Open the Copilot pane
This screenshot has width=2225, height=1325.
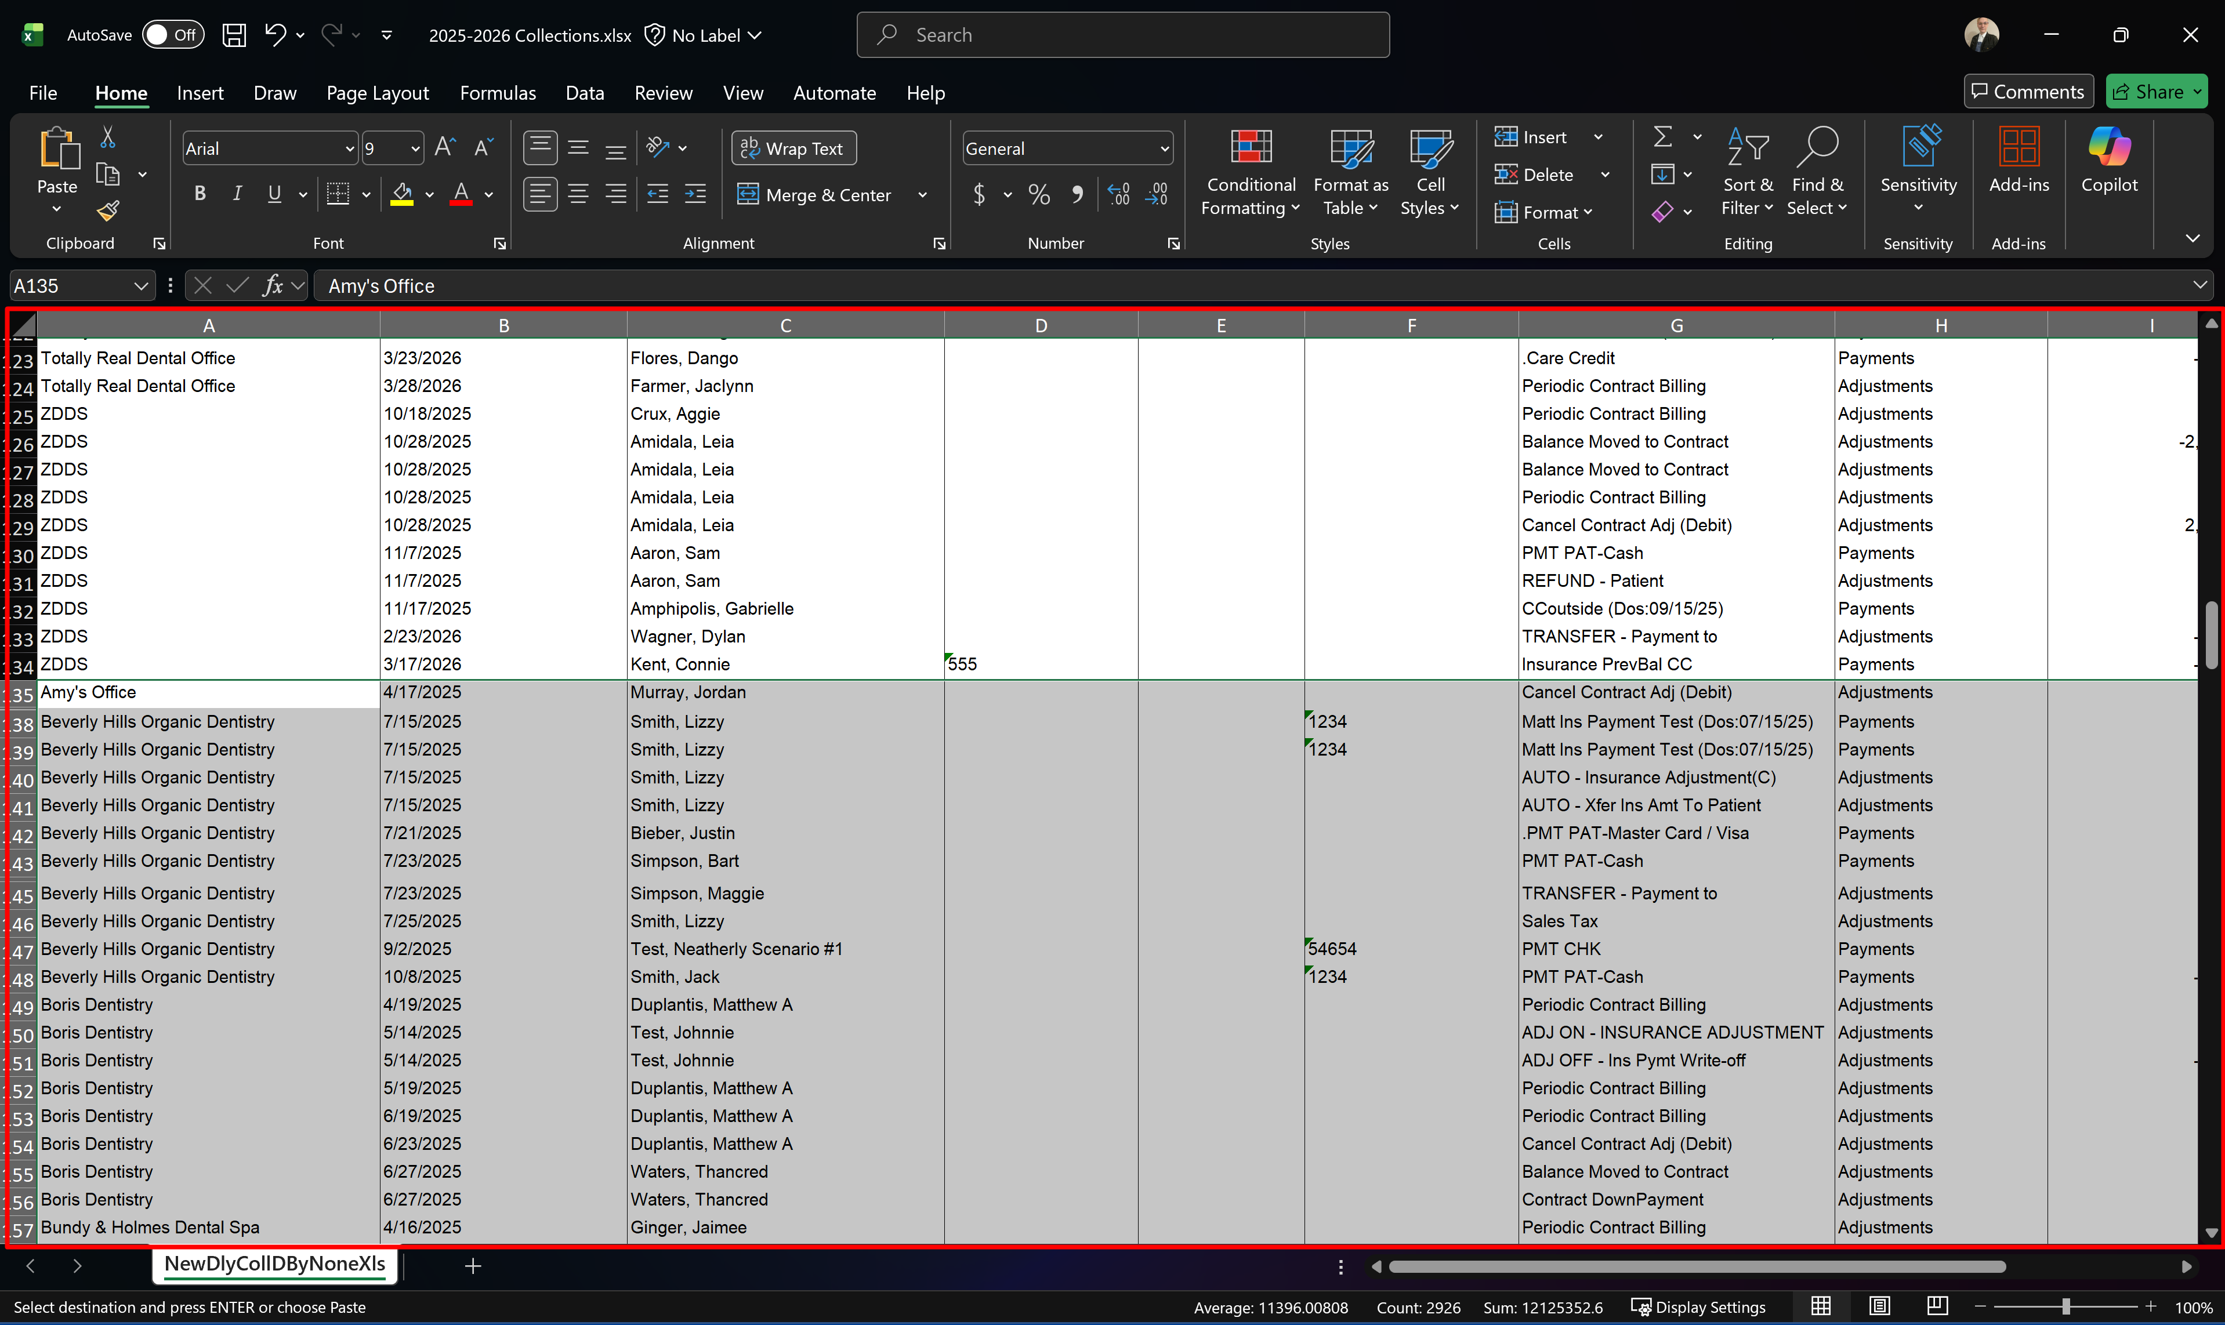tap(2109, 161)
